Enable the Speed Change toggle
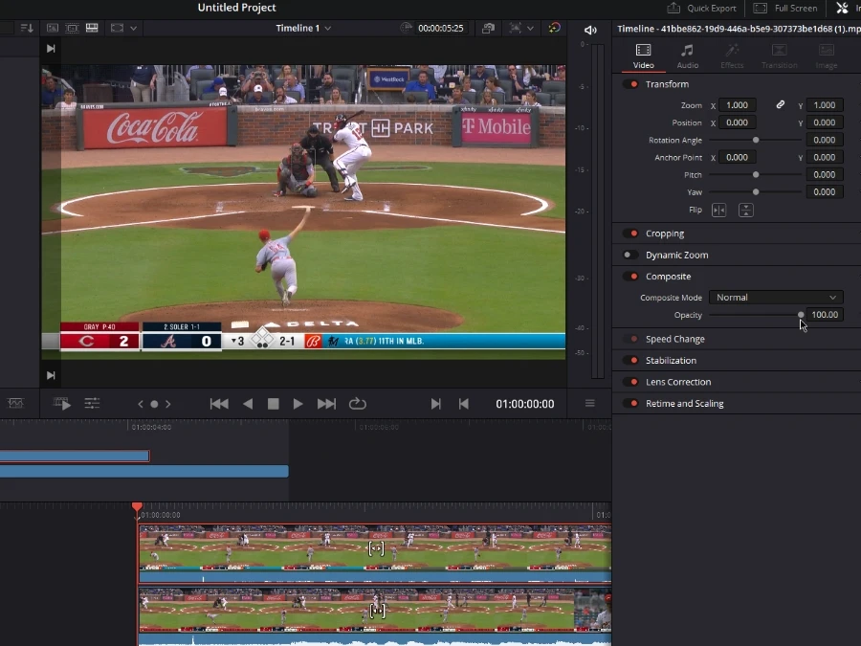This screenshot has width=861, height=646. tap(631, 339)
